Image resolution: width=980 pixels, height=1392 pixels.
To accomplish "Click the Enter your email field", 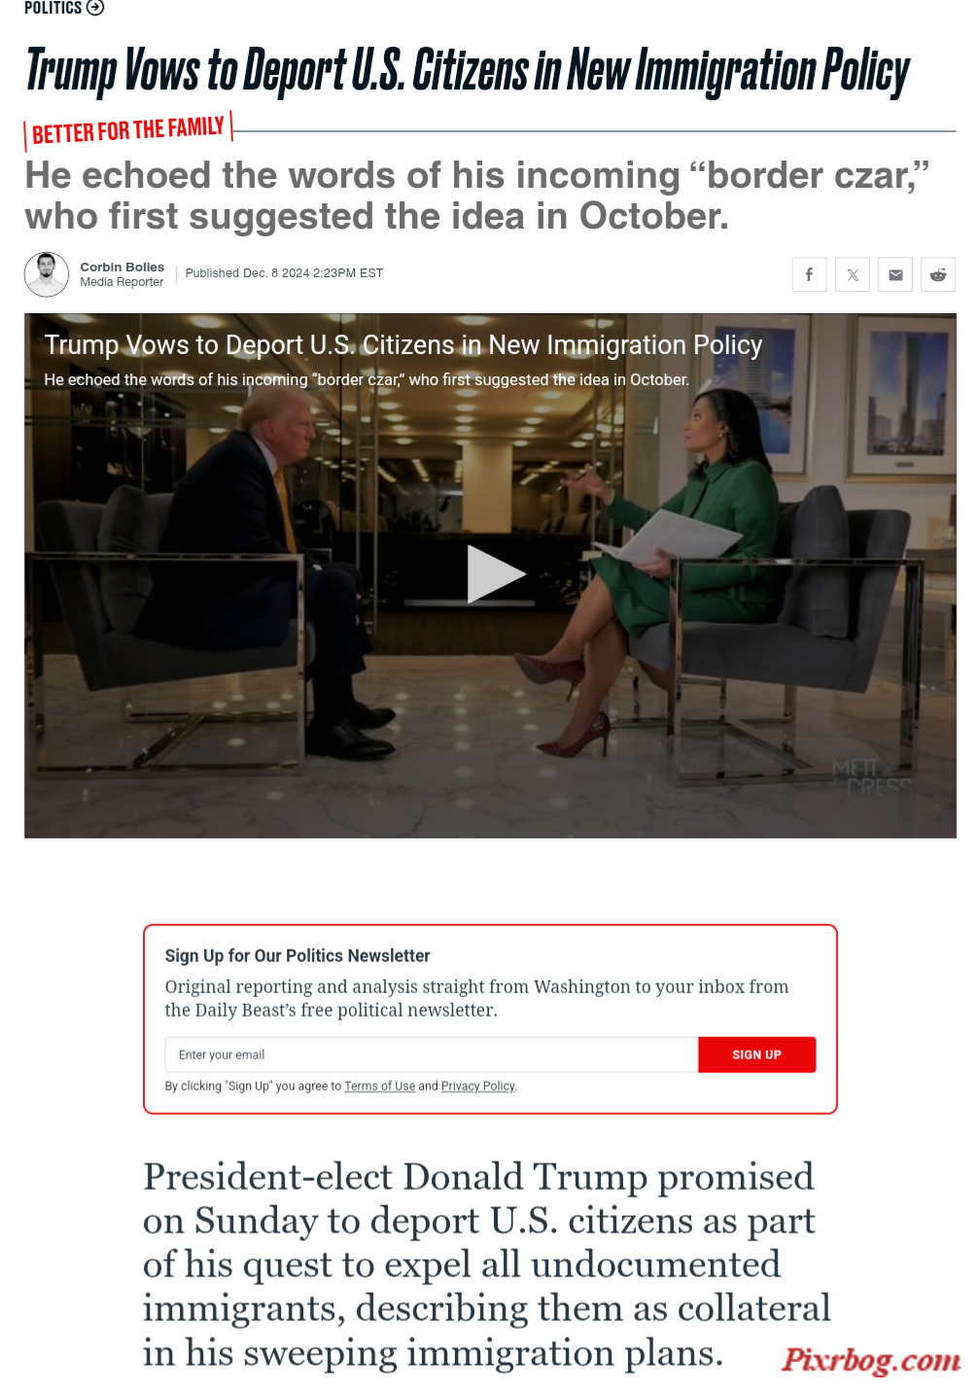I will [432, 1054].
